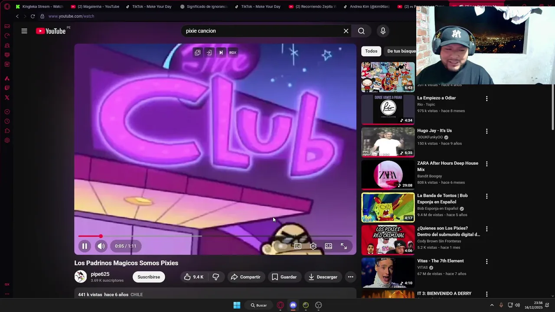Open OBS Studio from the taskbar
The image size is (555, 312).
pyautogui.click(x=319, y=305)
